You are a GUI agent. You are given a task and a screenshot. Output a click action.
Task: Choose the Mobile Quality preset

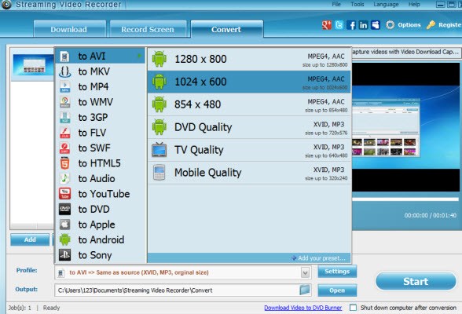249,173
